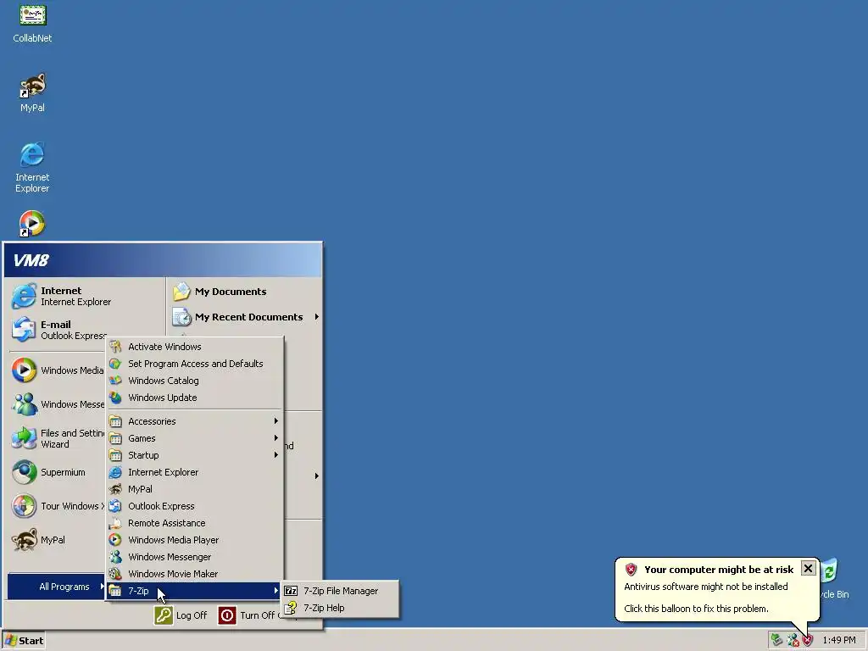Click the Start button

(24, 641)
